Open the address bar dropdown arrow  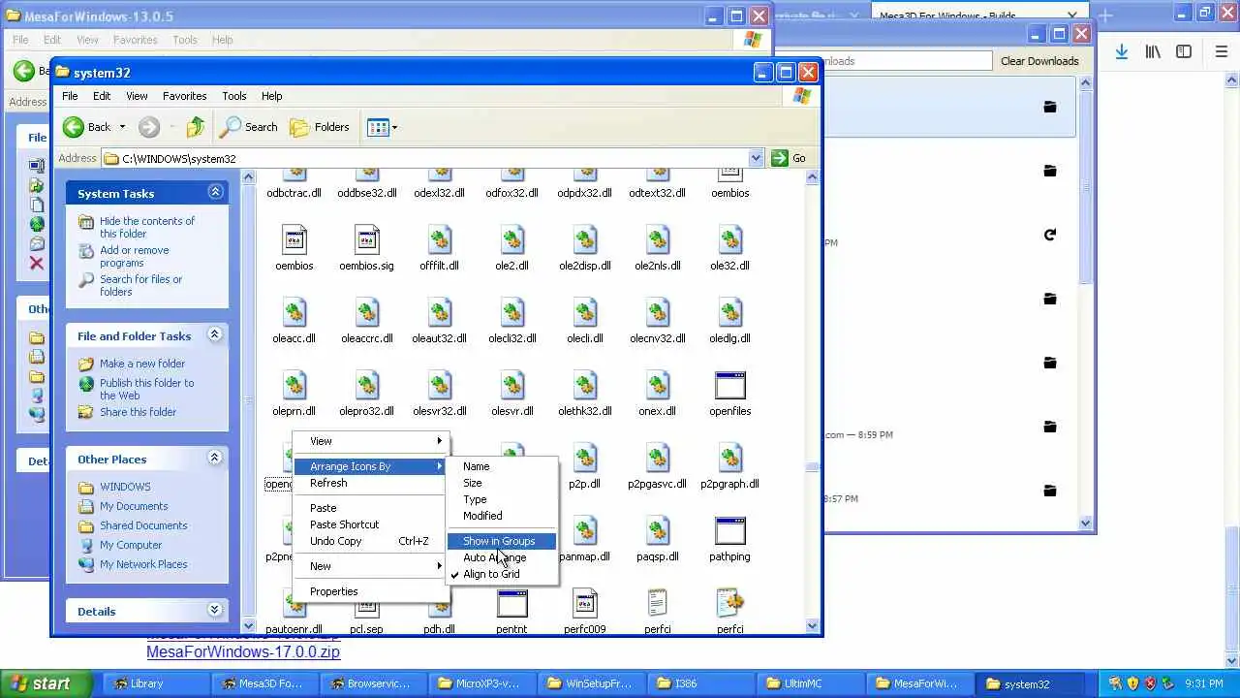(756, 158)
